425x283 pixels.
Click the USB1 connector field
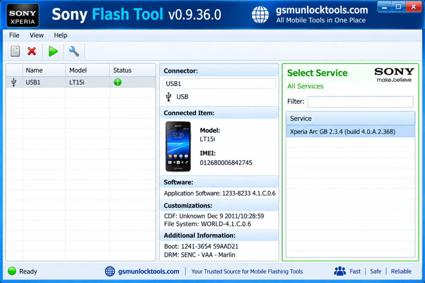(x=219, y=84)
